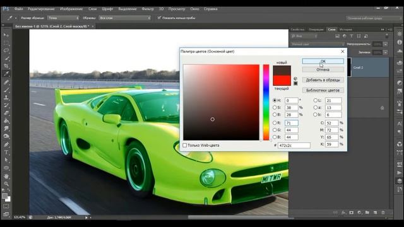Screen dimensions: 404x227
Task: Open the Заливка fill arrow
Action: tap(386, 52)
